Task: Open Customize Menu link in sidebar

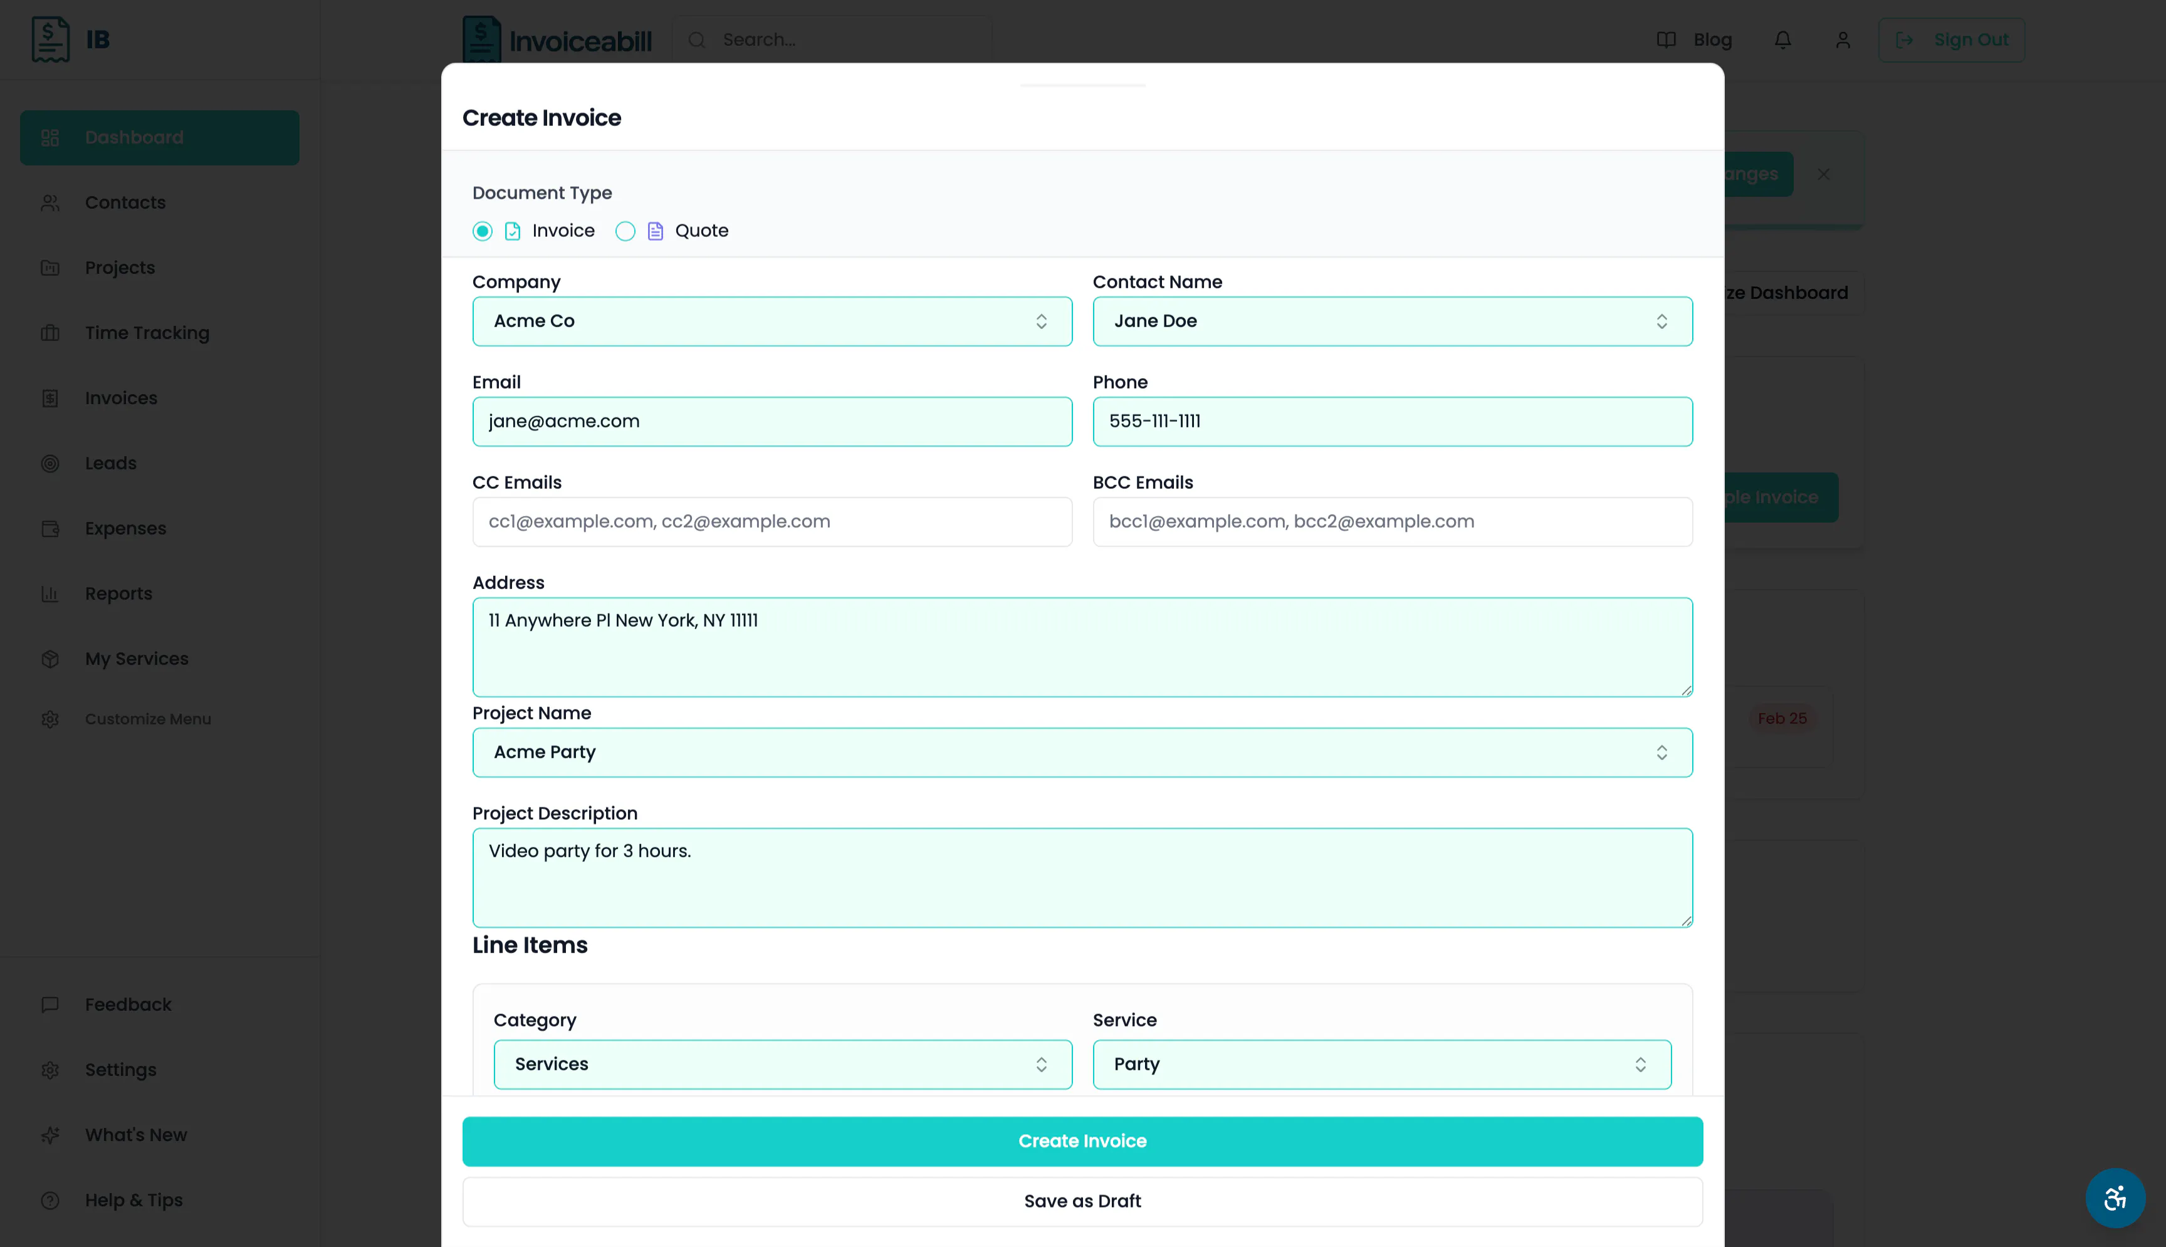Action: click(160, 719)
